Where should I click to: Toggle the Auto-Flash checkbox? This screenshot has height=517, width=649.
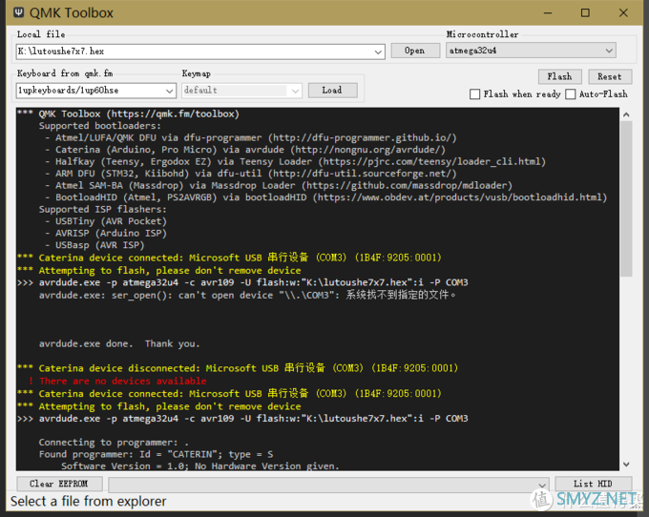(571, 94)
